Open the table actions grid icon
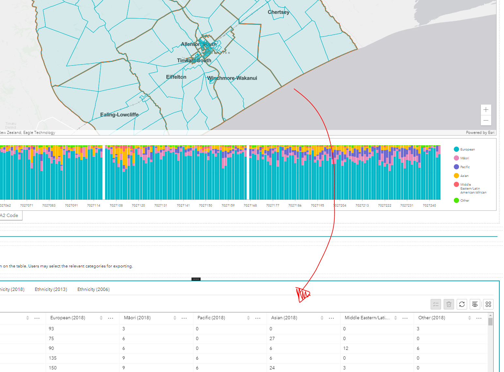504x372 pixels. coord(488,304)
